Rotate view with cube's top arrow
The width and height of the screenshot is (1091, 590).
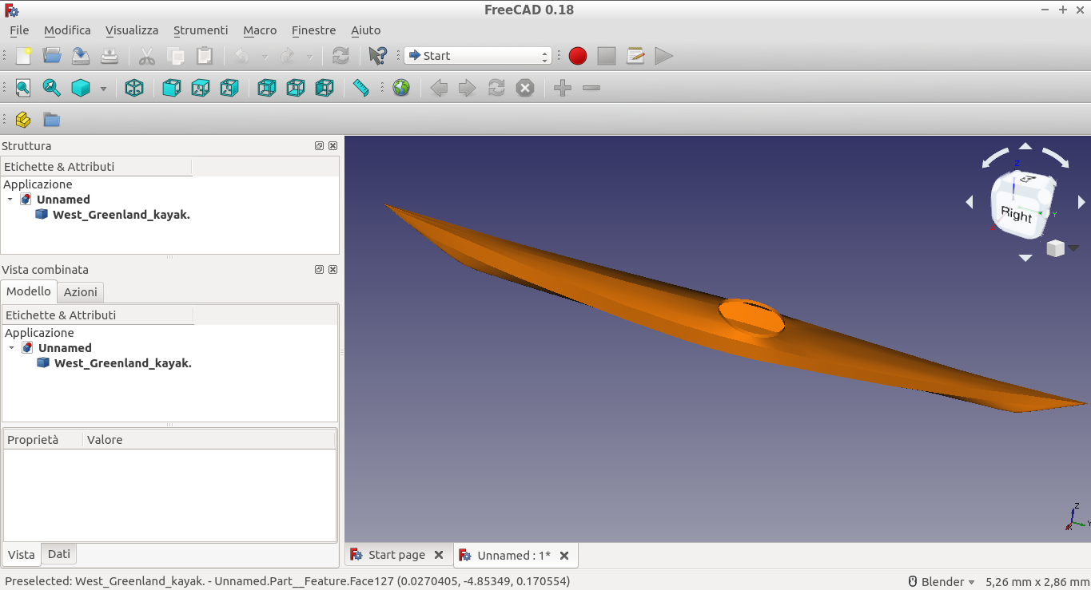tap(1025, 146)
